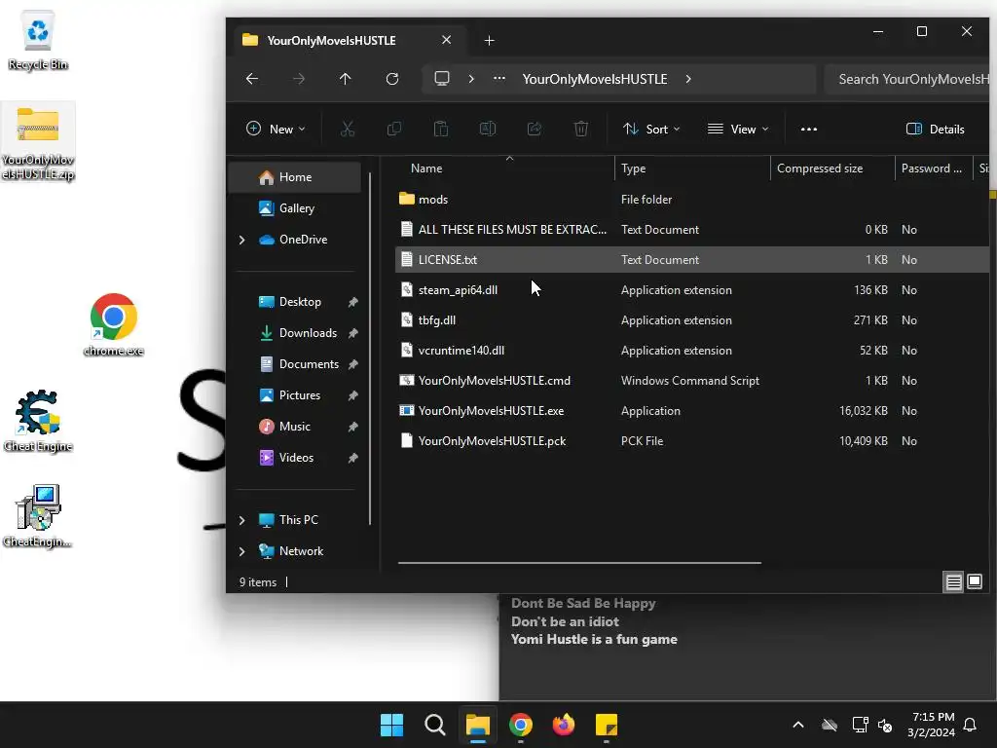Select CheatEngine installer desktop icon

(x=38, y=516)
